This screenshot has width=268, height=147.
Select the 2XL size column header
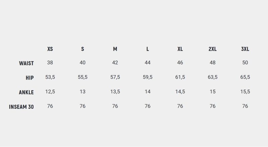pos(212,49)
